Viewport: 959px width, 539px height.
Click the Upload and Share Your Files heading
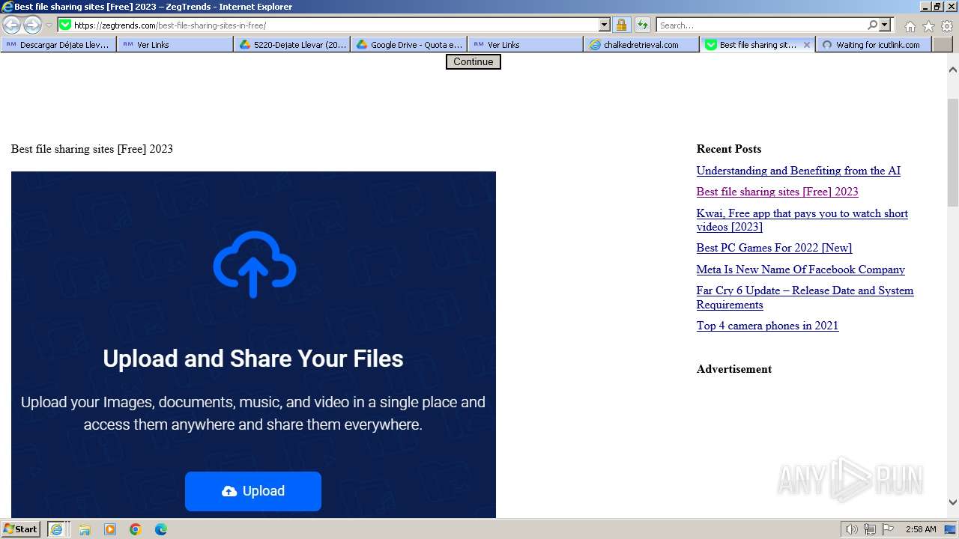[x=253, y=359]
